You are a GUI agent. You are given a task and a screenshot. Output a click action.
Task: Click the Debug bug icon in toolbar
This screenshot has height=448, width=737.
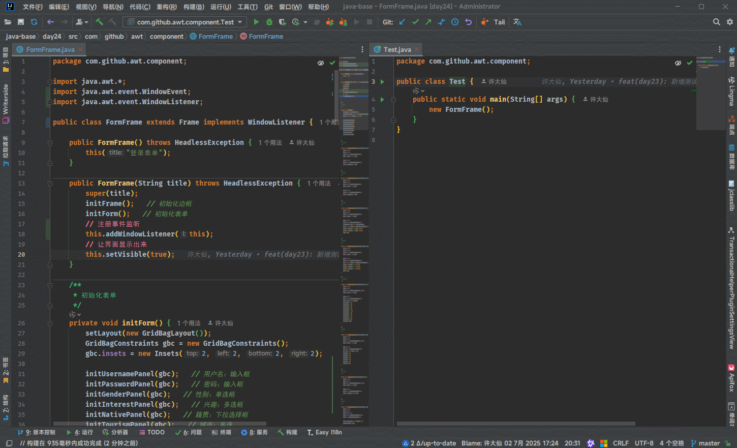pos(269,22)
